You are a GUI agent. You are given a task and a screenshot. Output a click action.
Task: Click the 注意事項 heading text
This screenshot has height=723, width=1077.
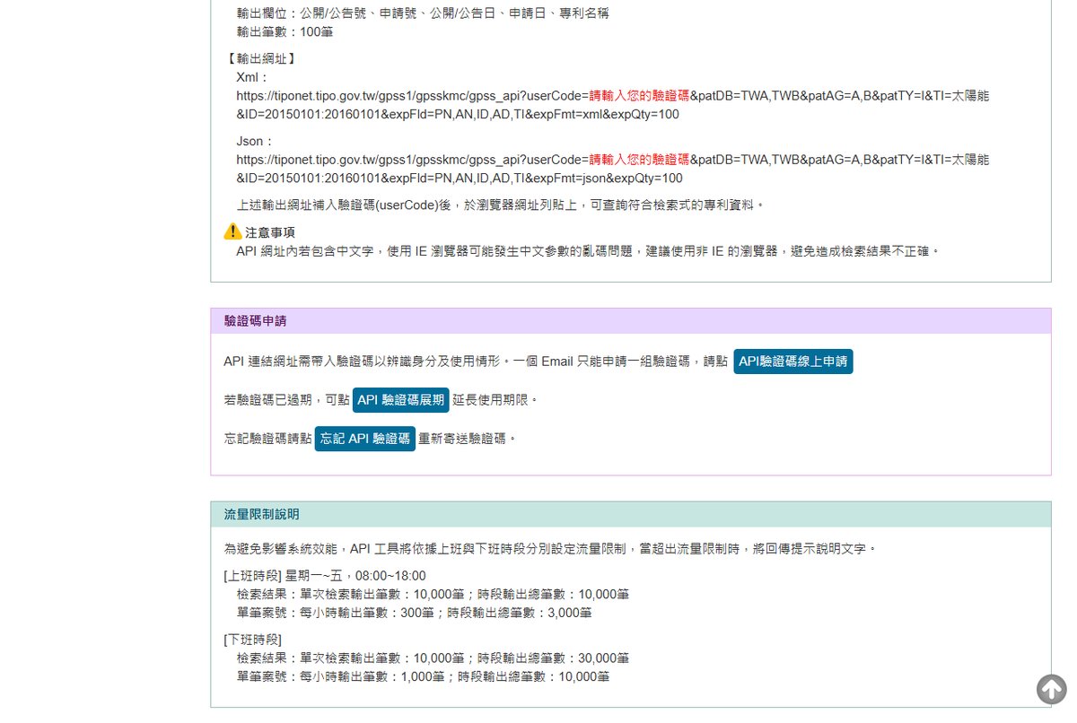[270, 232]
